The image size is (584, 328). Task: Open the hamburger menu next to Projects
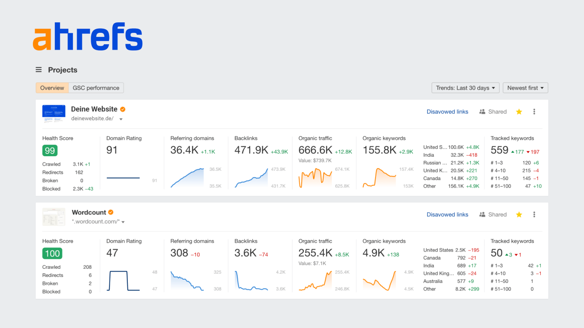pyautogui.click(x=39, y=70)
